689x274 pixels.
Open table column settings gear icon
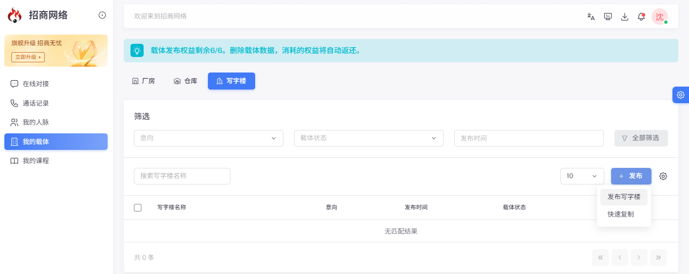pos(663,176)
